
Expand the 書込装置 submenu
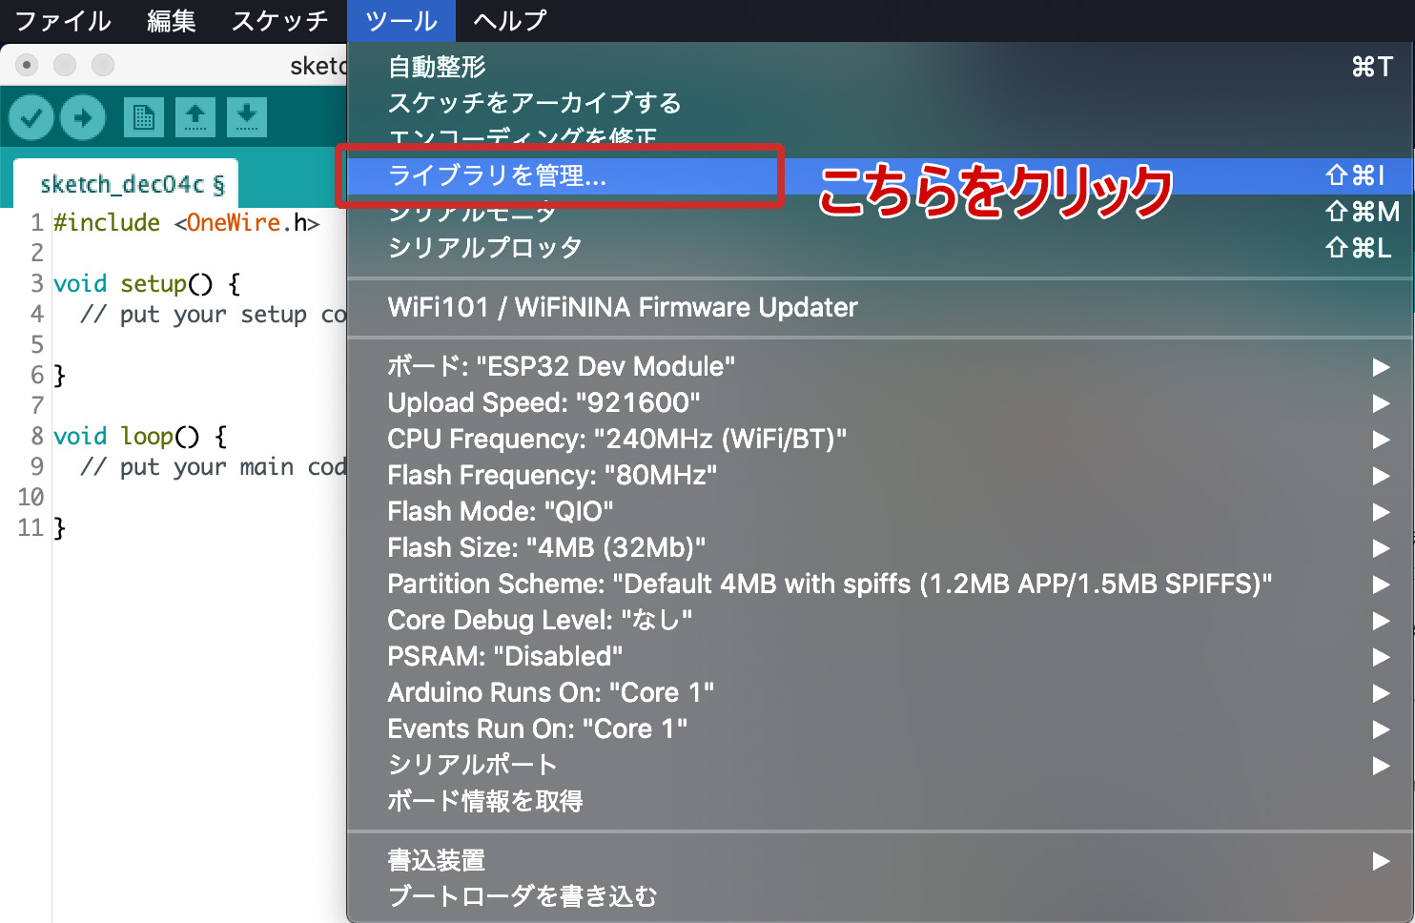tap(437, 860)
